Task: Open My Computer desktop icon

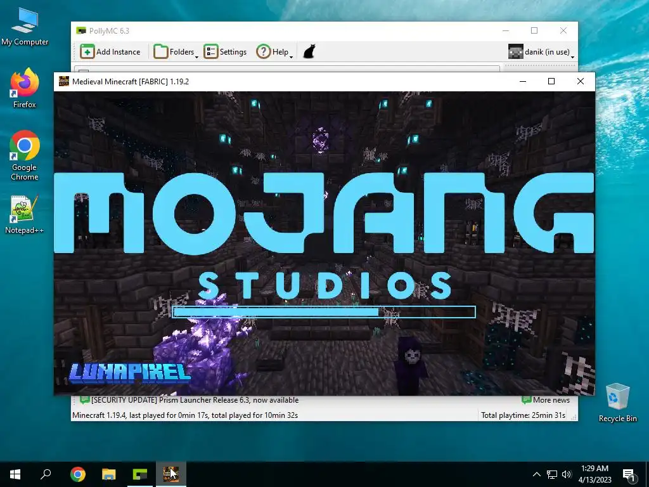Action: pos(25,27)
